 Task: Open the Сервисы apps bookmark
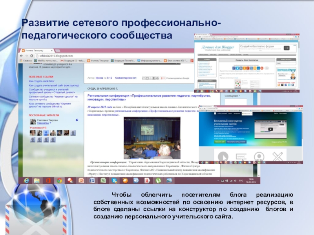(26, 61)
